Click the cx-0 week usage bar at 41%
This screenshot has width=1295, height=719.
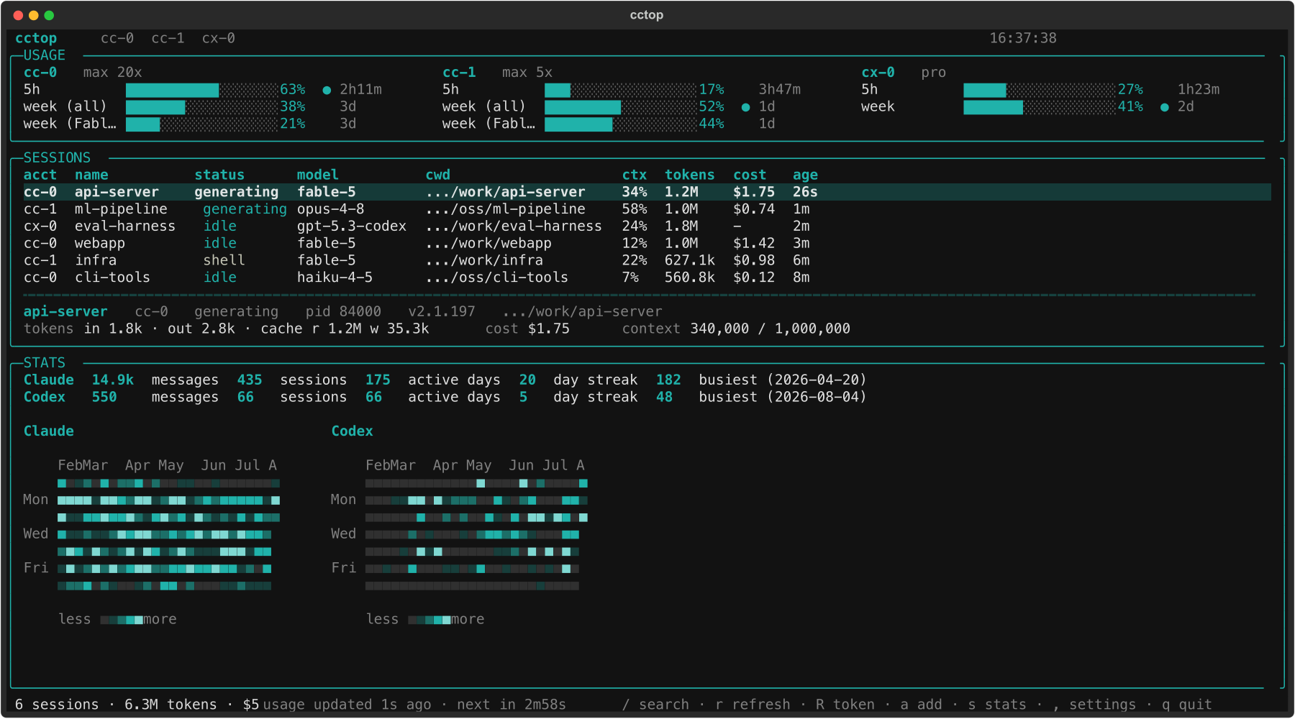(1039, 107)
